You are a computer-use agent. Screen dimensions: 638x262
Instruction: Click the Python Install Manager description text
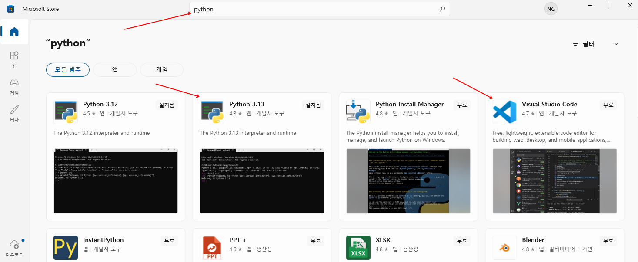403,137
